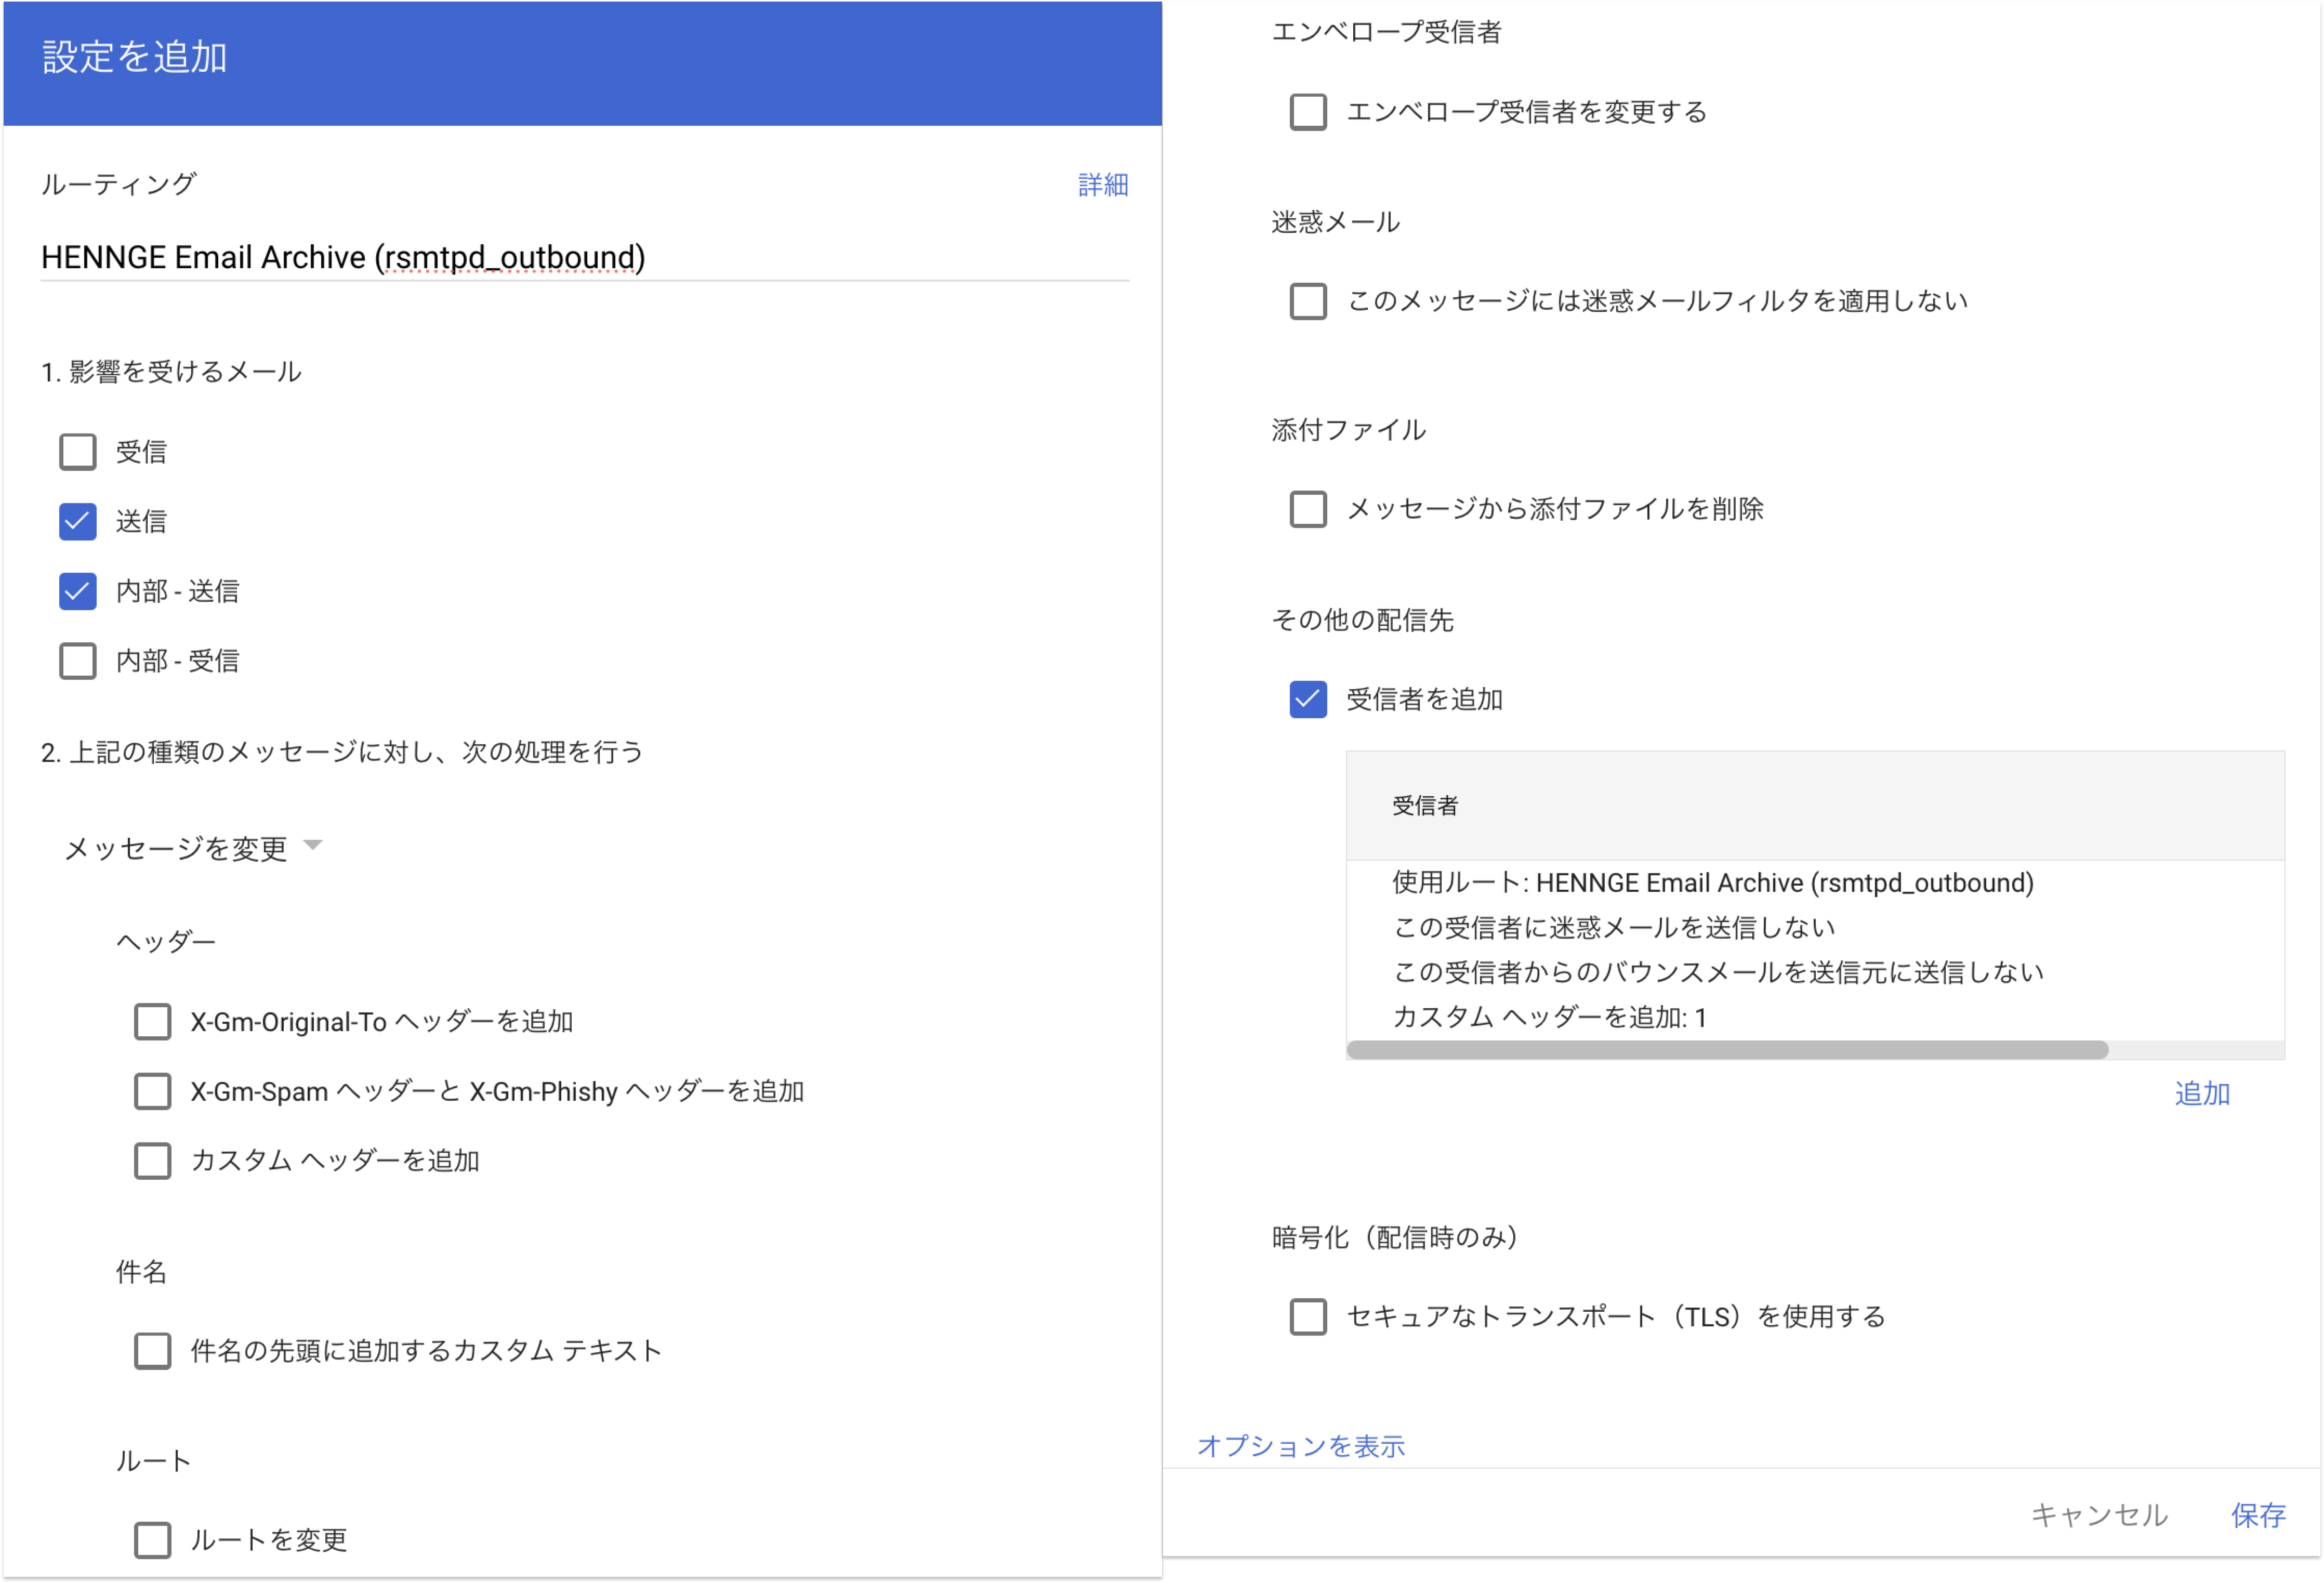
Task: Tick カスタム ヘッダーを追加 checkbox
Action: point(152,1161)
